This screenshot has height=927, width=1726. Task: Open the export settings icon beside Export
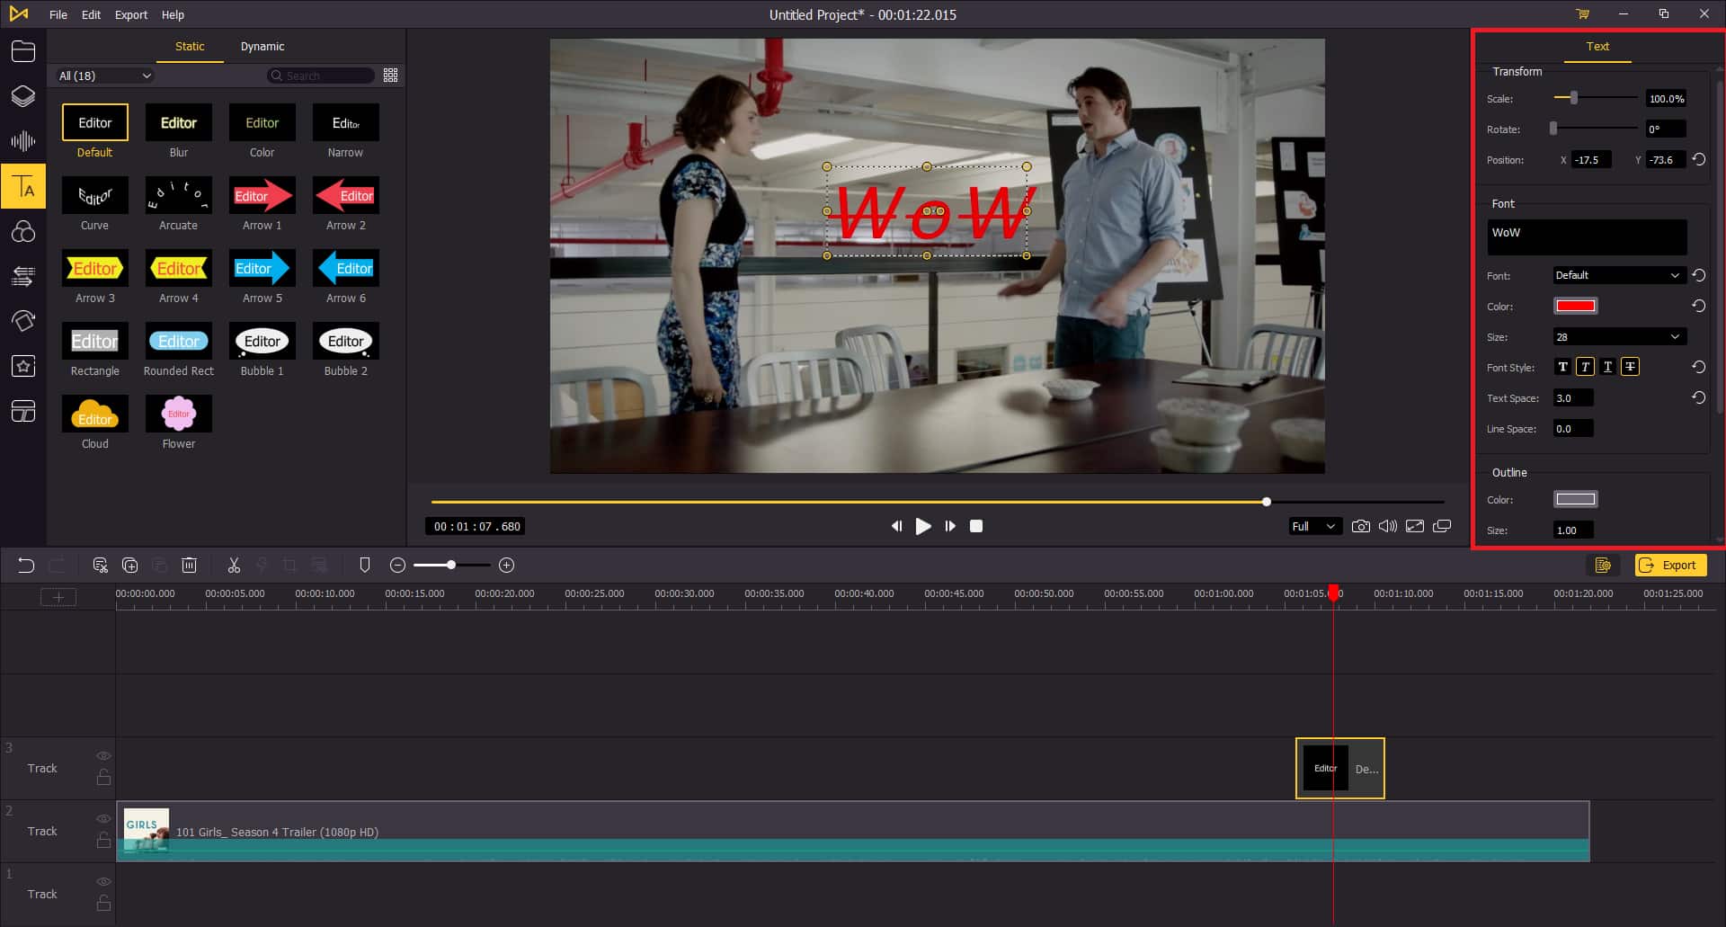coord(1603,566)
